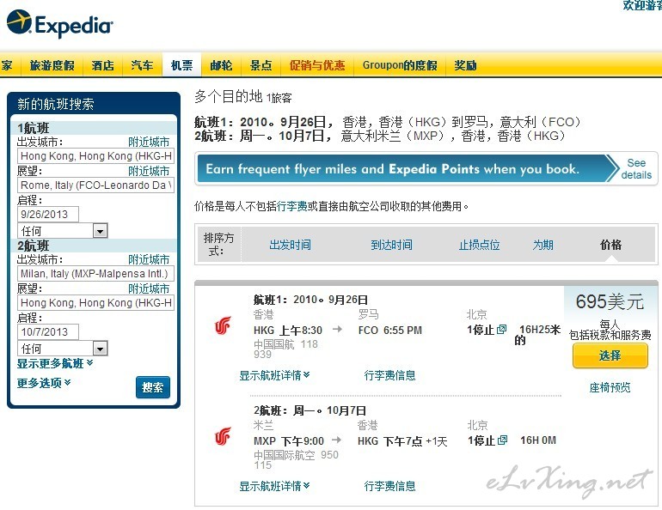Click the 9/26/2013 date field
This screenshot has height=510, width=662.
tap(48, 214)
